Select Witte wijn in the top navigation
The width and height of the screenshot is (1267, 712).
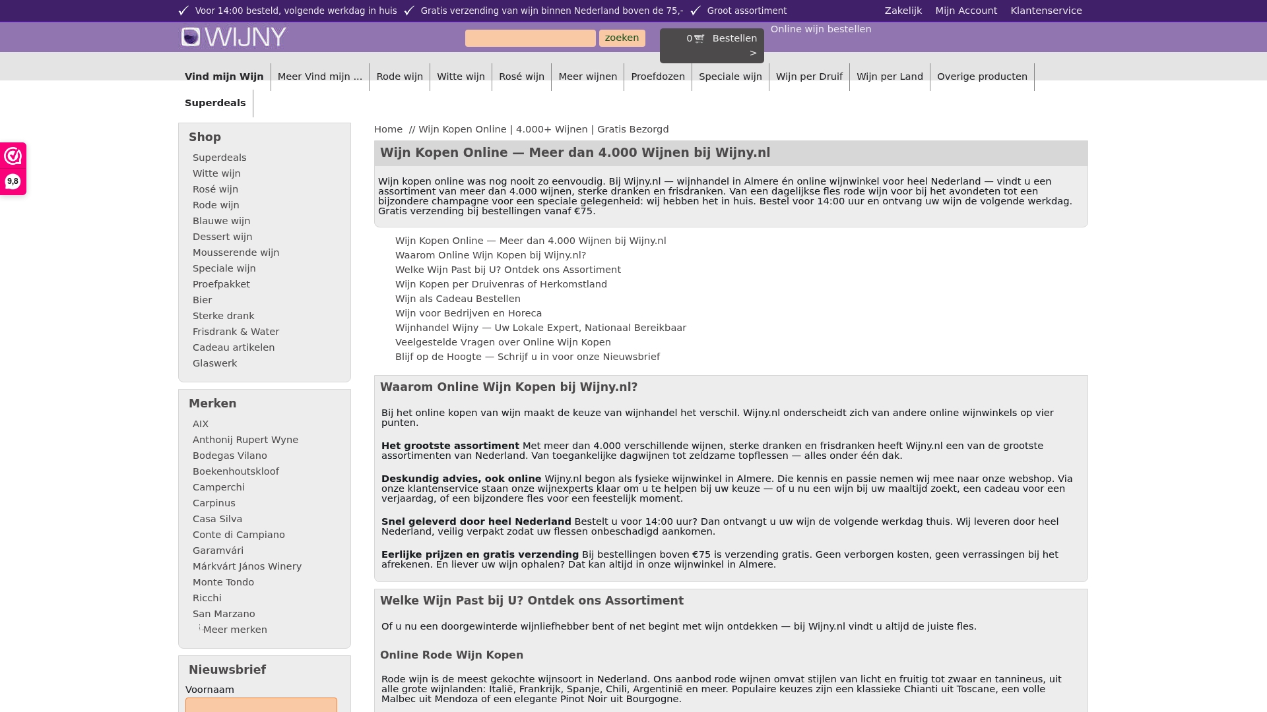pos(461,76)
